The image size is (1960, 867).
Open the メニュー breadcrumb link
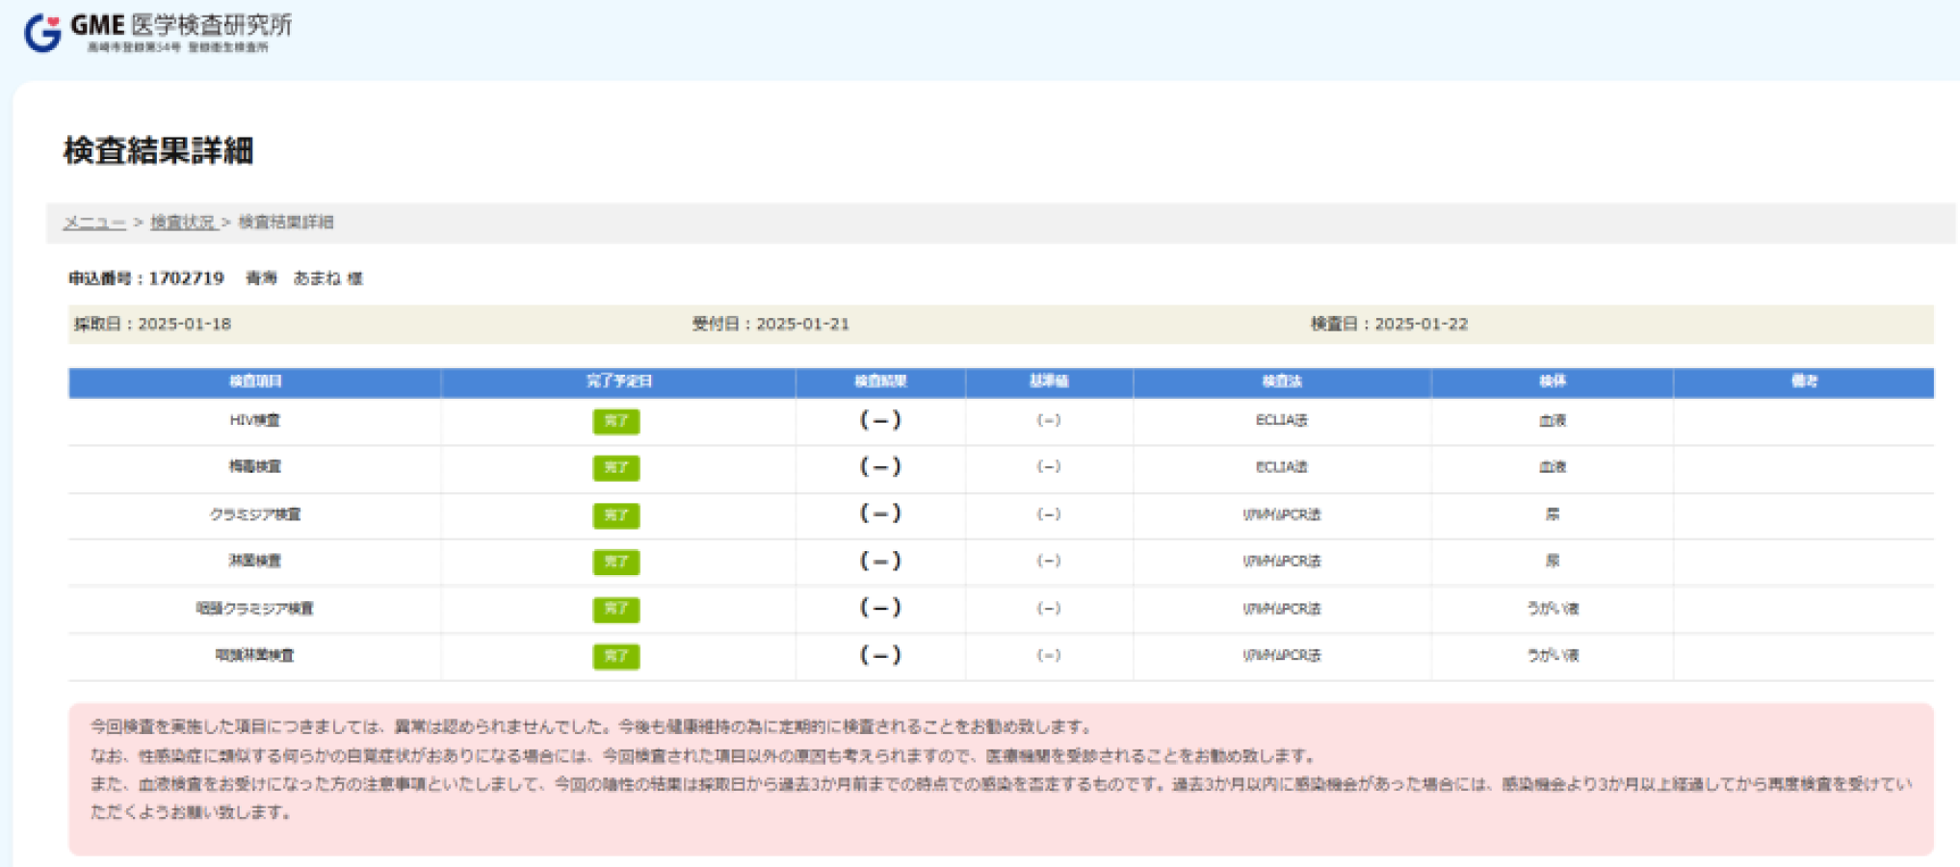(x=94, y=223)
